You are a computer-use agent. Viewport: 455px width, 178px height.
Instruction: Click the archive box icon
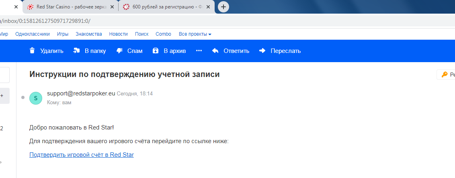point(156,51)
